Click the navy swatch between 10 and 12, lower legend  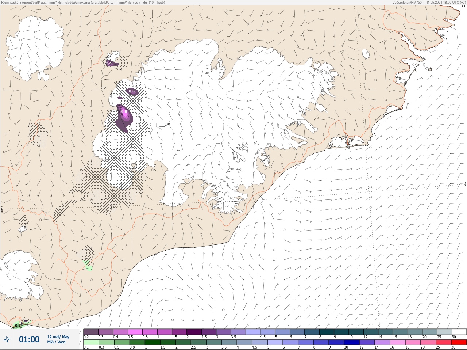tap(352, 343)
